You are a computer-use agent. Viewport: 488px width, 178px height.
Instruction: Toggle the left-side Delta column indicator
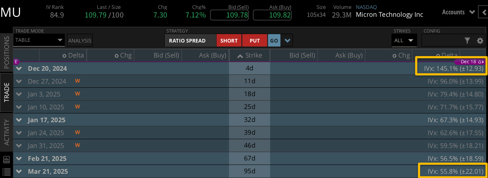pos(64,56)
